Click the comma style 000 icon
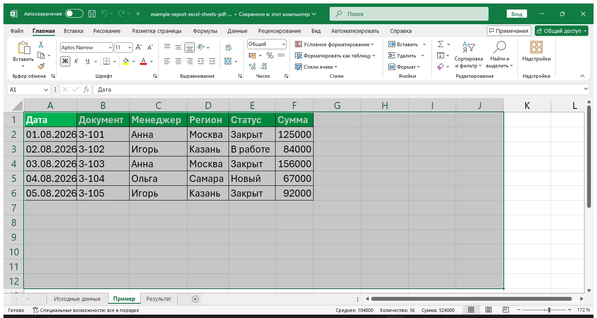 tap(281, 55)
